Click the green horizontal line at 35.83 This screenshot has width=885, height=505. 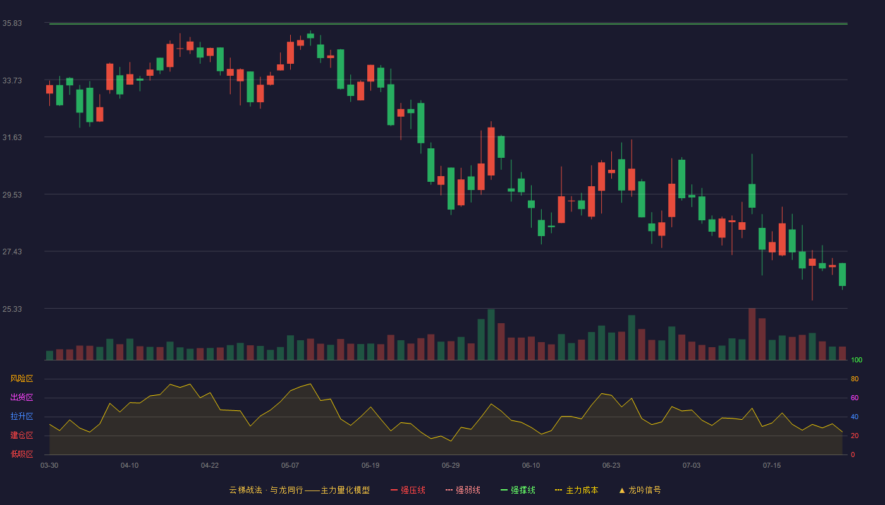(x=448, y=24)
